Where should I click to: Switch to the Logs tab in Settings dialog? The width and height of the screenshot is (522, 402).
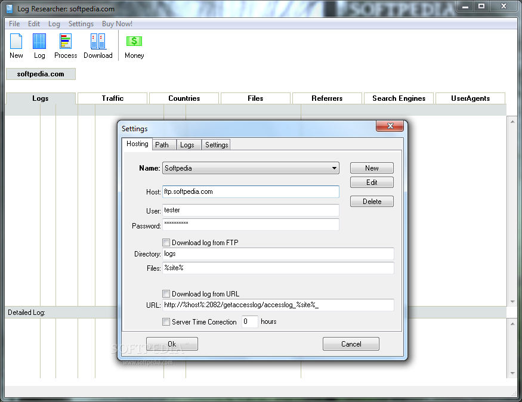[x=187, y=145]
